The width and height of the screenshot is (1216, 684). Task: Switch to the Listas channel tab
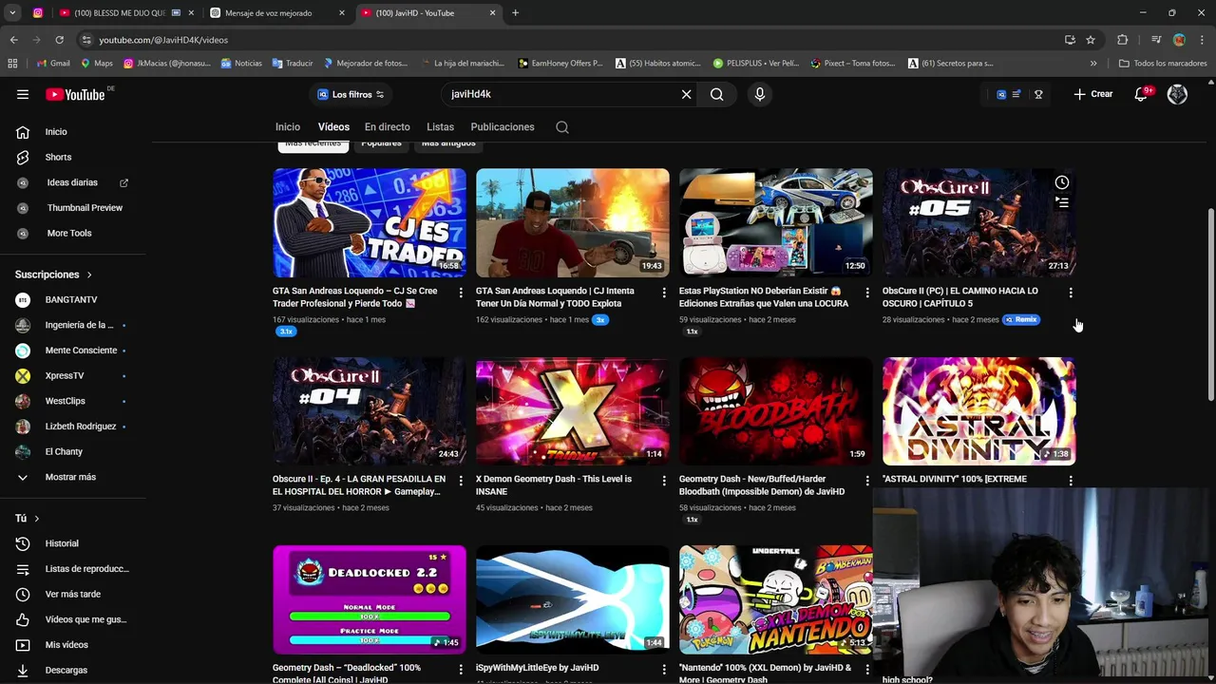pyautogui.click(x=440, y=127)
